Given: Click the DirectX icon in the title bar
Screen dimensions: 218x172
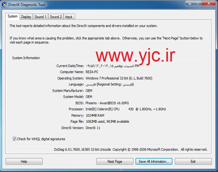Looking at the screenshot, I should point(4,5).
